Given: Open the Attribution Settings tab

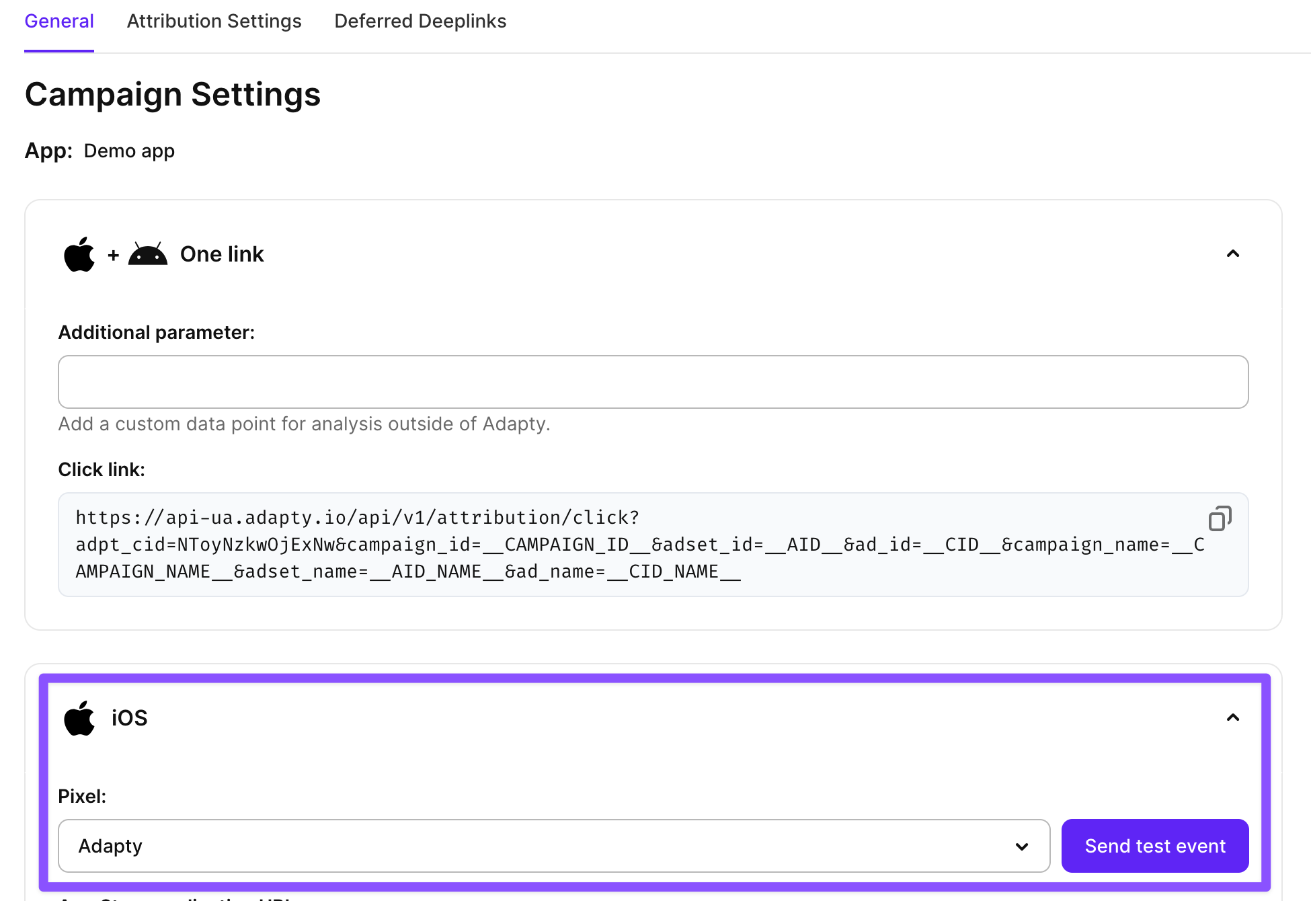Looking at the screenshot, I should pyautogui.click(x=214, y=22).
